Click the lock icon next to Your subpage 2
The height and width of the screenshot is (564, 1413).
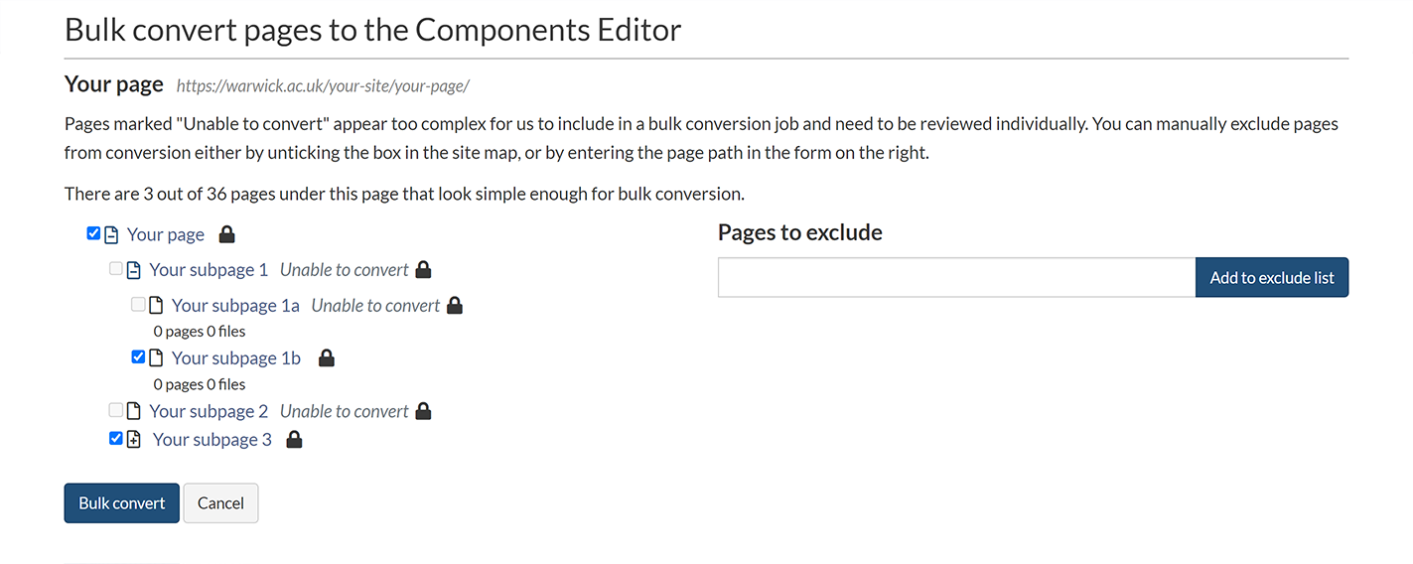[423, 411]
